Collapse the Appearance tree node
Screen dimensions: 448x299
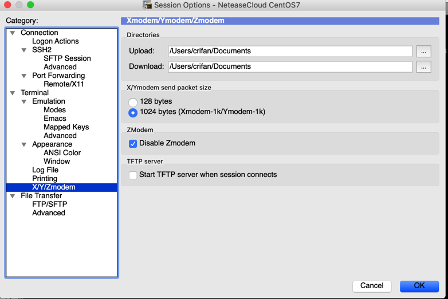coord(24,144)
